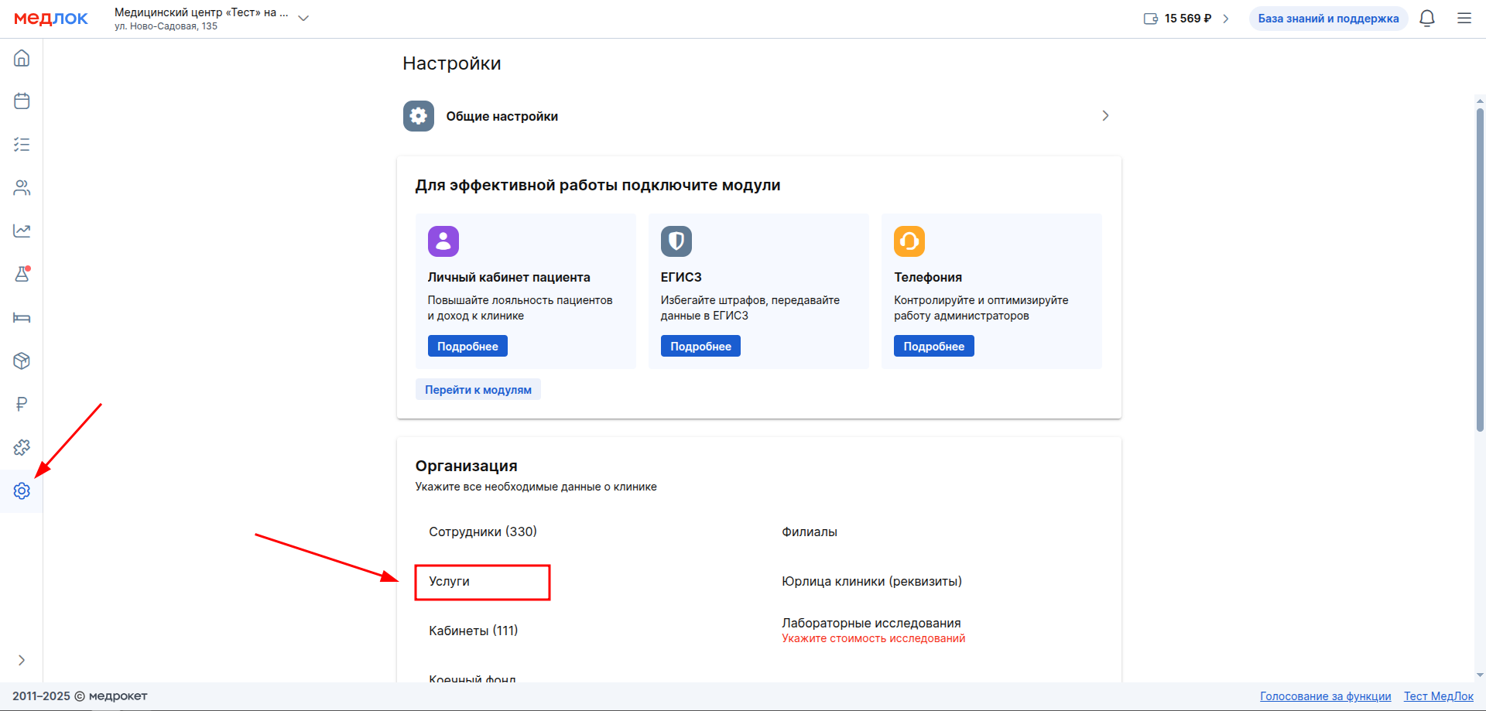Expand the sidebar with bottom chevron
The width and height of the screenshot is (1486, 711).
pos(22,660)
